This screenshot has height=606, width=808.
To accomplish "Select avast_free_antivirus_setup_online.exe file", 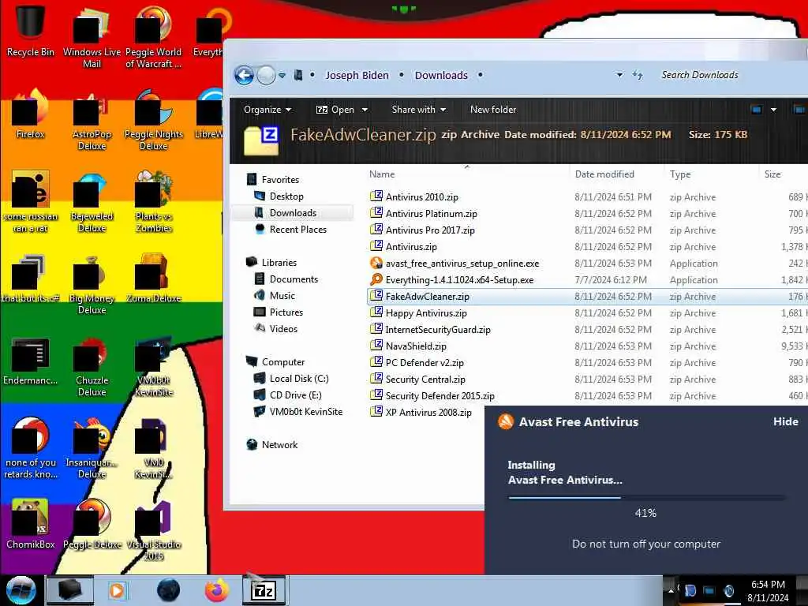I will click(x=462, y=264).
